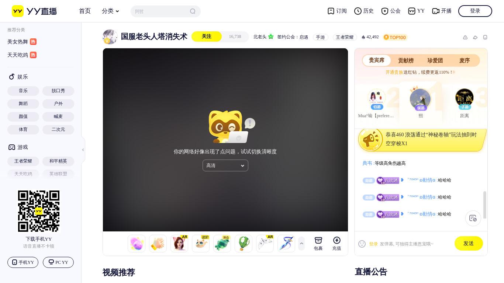The image size is (504, 283).
Task: Select 舞蹈 category tag
Action: point(23,104)
